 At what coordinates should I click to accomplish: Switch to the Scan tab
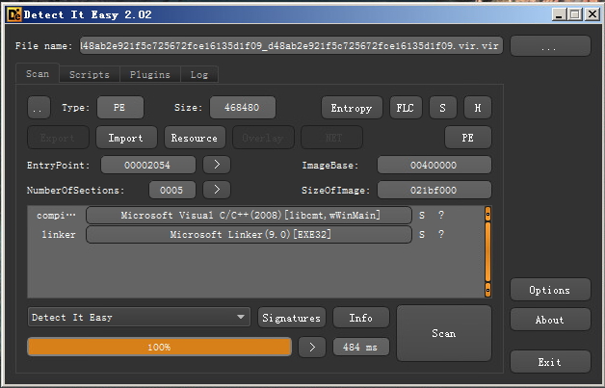(x=38, y=73)
